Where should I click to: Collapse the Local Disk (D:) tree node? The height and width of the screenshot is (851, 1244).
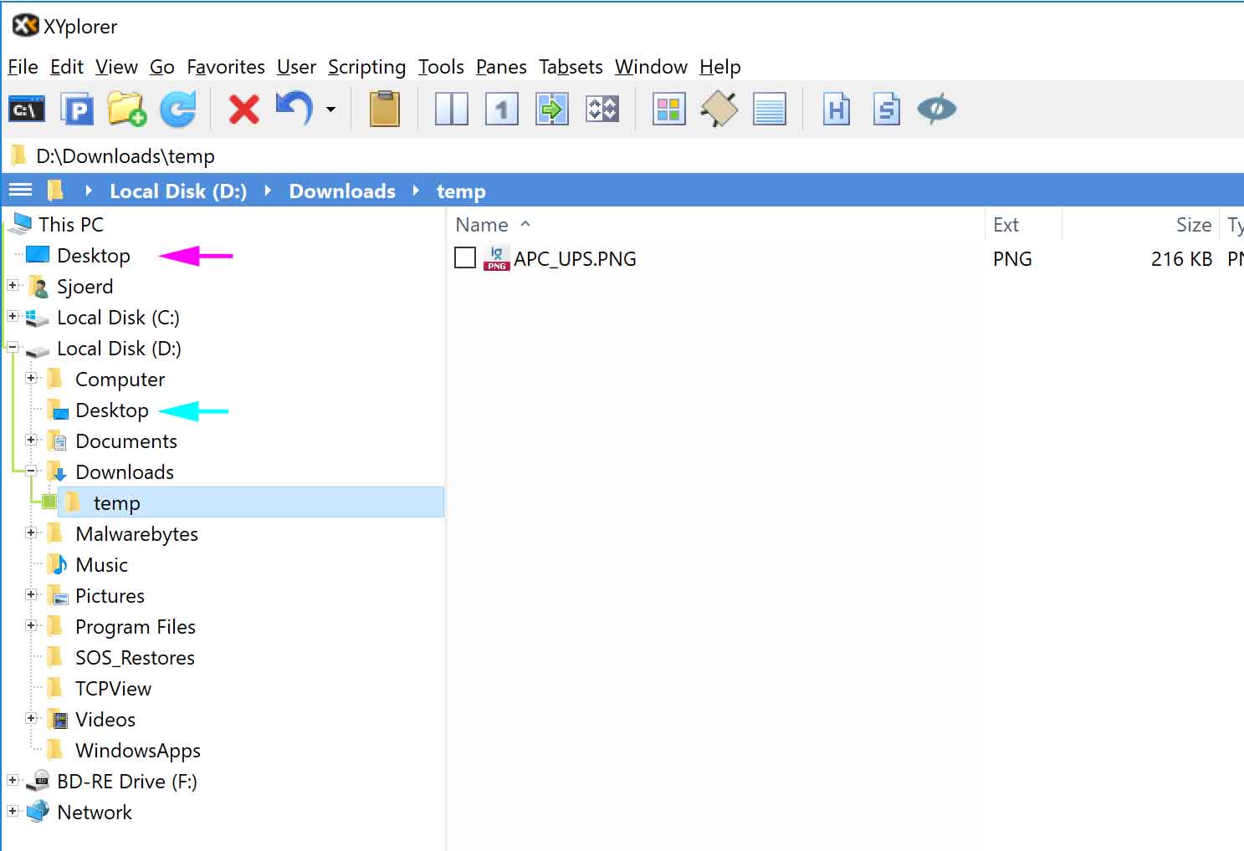13,347
